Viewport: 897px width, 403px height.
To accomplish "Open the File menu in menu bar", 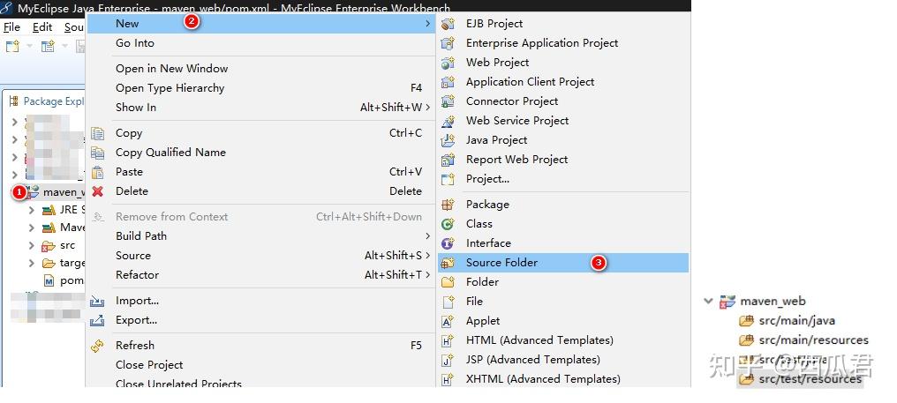I will [x=11, y=26].
